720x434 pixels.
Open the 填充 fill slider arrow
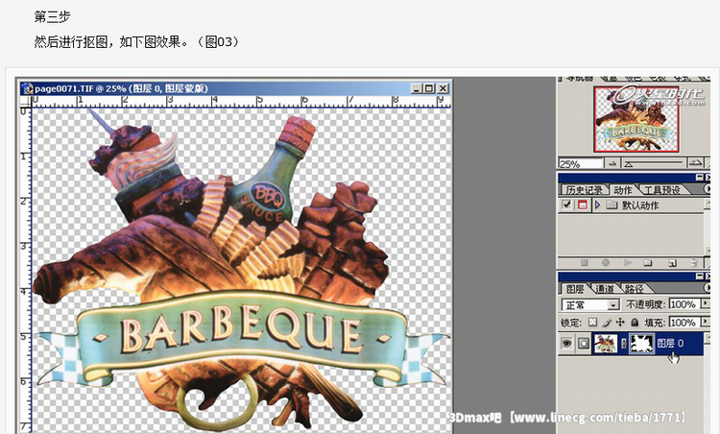pyautogui.click(x=706, y=323)
